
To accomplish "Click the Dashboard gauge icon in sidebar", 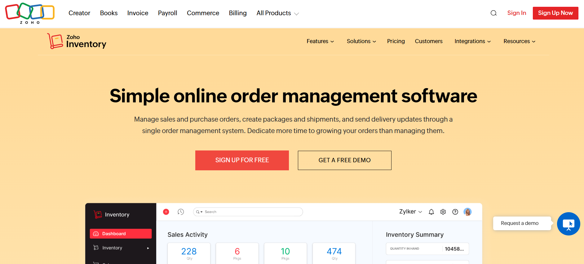I will click(x=96, y=234).
